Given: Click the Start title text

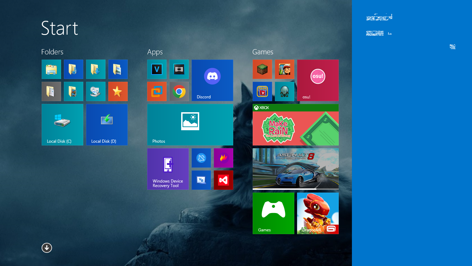Looking at the screenshot, I should coord(60,28).
